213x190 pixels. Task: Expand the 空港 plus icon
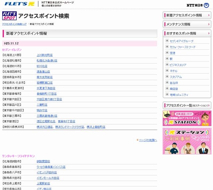tap(167, 53)
